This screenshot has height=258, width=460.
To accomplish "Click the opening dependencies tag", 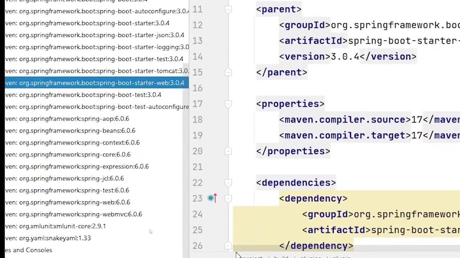I will coord(296,183).
